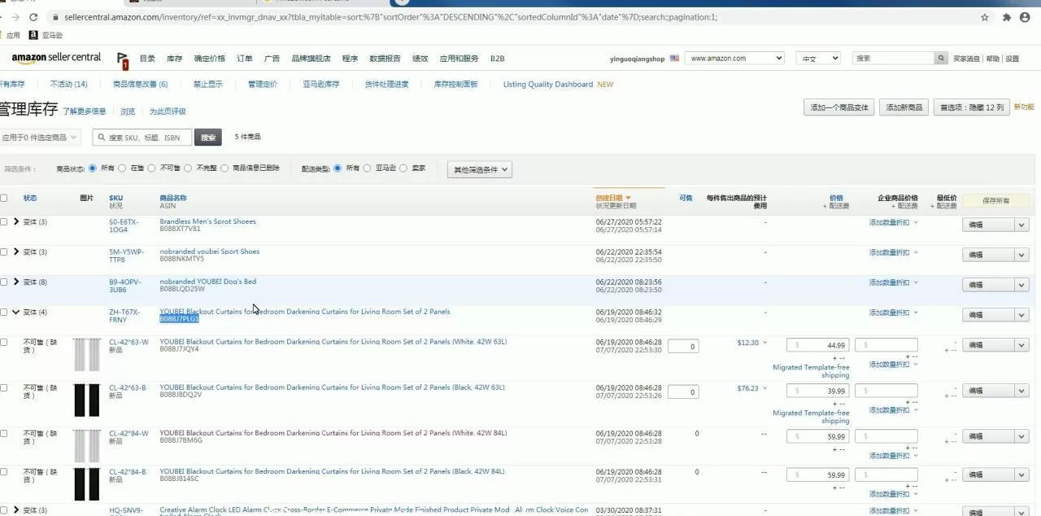Open the 其他筛选条件 dropdown
The image size is (1041, 516).
pos(478,169)
